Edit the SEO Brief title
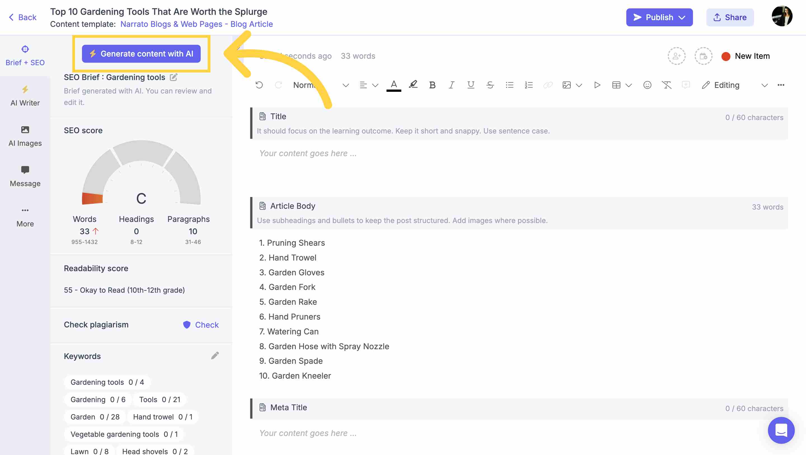 (x=173, y=77)
